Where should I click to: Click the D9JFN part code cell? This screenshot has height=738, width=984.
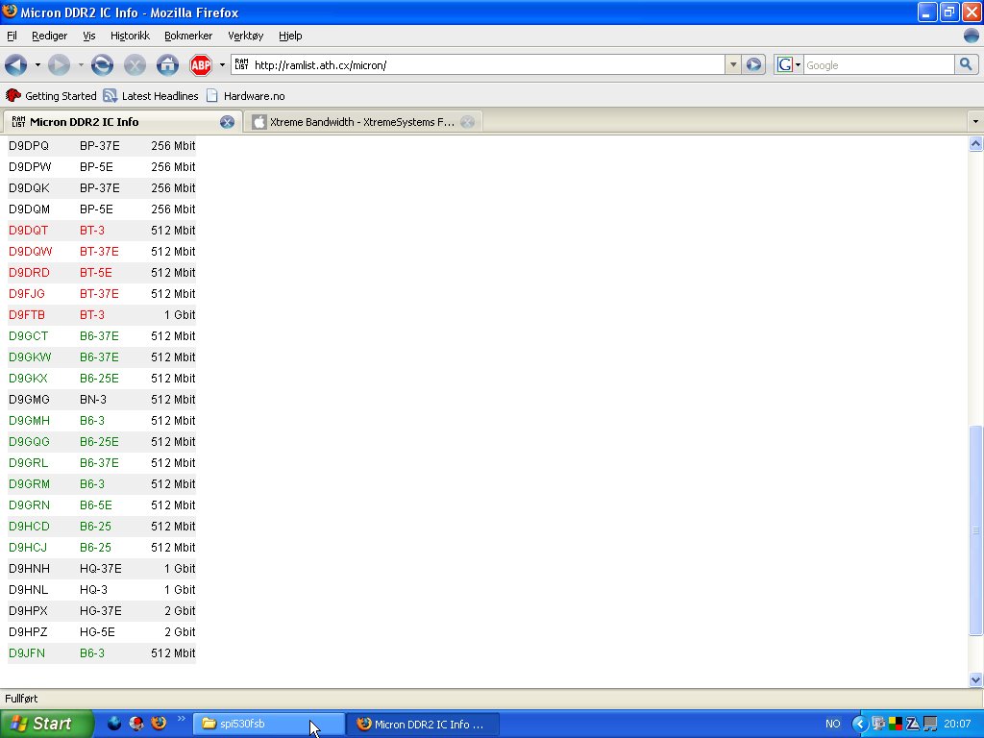[x=27, y=653]
